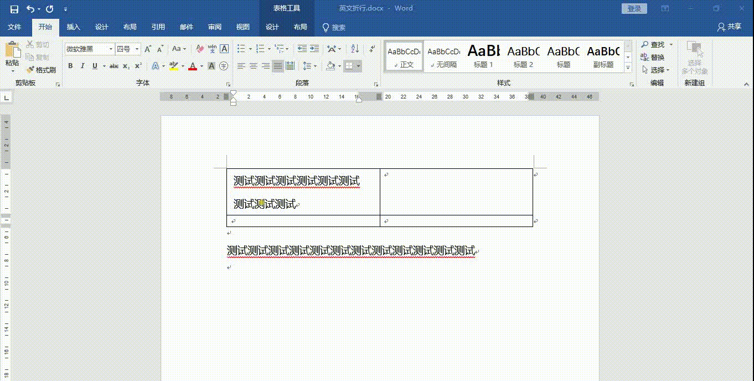Screen dimensions: 754x381
Task: Center the paragraph text
Action: pyautogui.click(x=254, y=66)
